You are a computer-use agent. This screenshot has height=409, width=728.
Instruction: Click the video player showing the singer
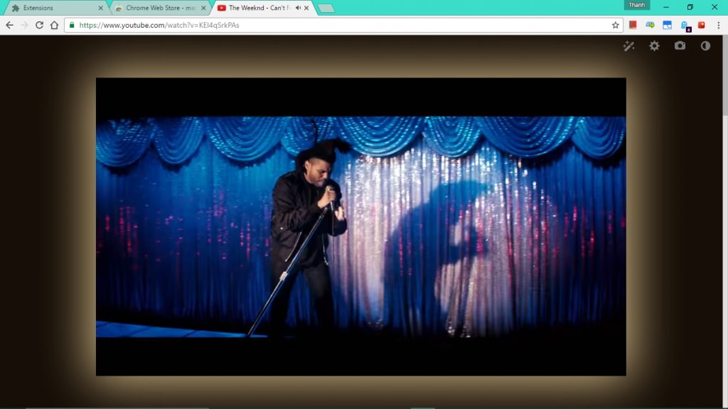pos(360,227)
